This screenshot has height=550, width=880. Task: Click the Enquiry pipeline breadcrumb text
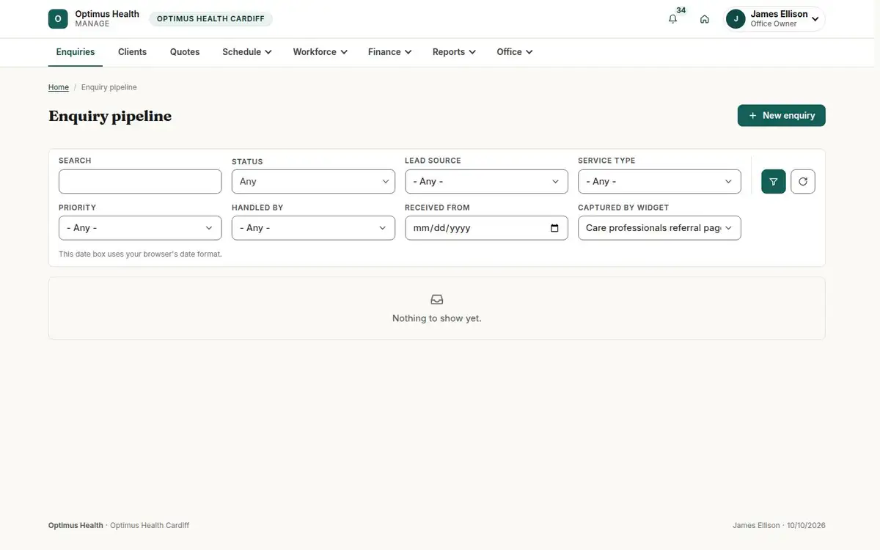click(109, 87)
